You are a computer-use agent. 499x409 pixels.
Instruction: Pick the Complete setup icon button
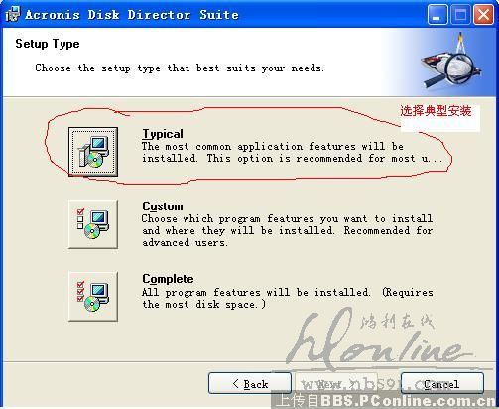[x=93, y=297]
